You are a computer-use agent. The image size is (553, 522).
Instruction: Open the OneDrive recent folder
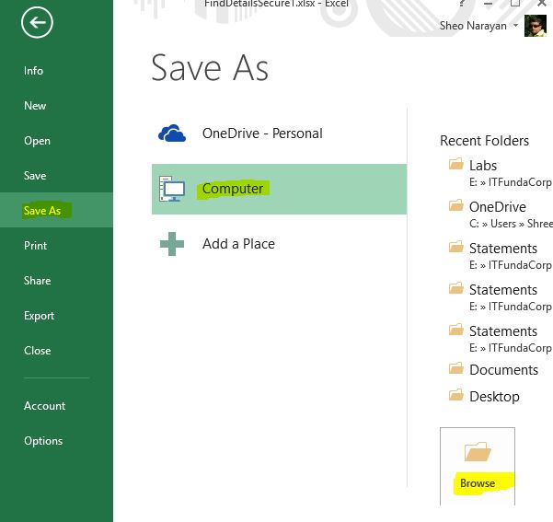(x=499, y=215)
